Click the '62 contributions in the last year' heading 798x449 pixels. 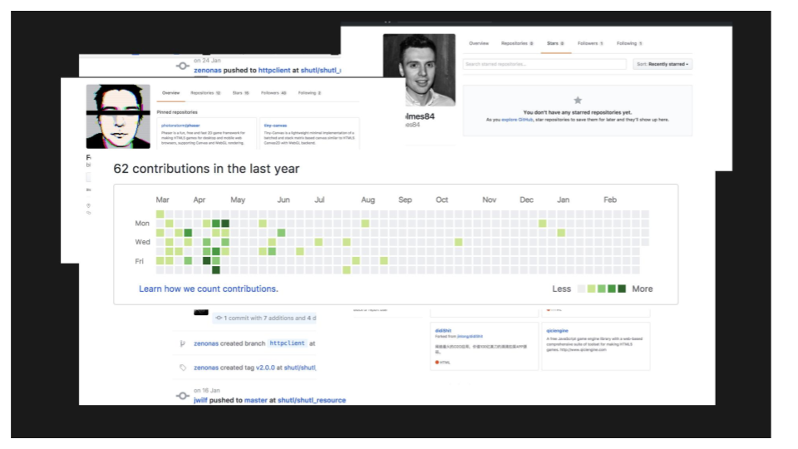206,169
